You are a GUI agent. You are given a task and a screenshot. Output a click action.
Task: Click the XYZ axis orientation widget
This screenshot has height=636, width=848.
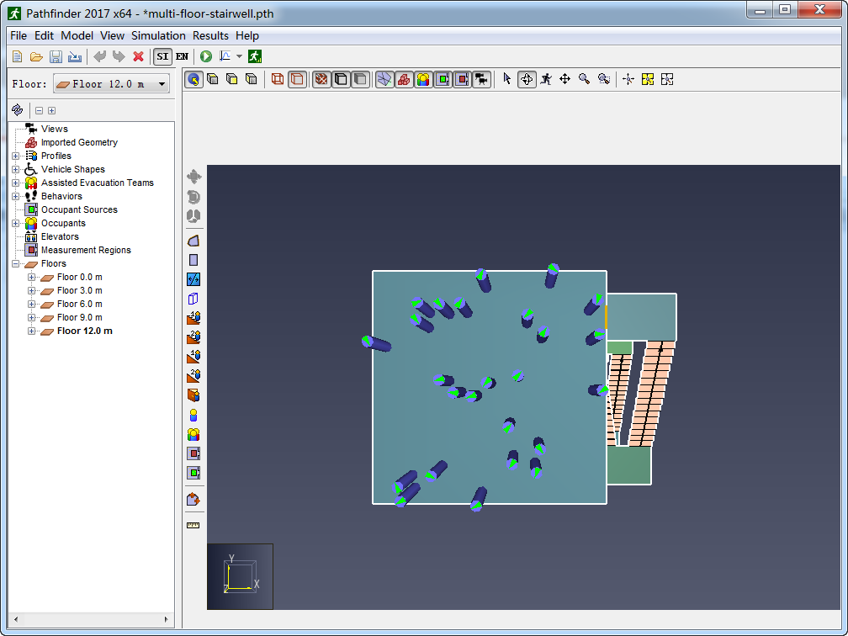pos(240,576)
